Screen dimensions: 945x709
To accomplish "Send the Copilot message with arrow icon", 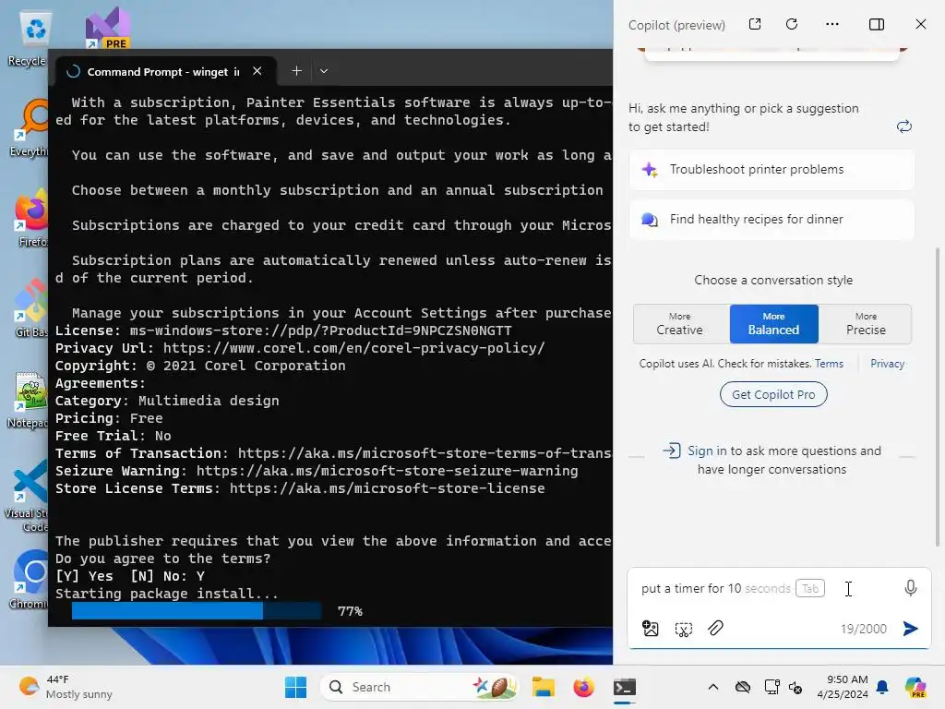I will [x=910, y=629].
